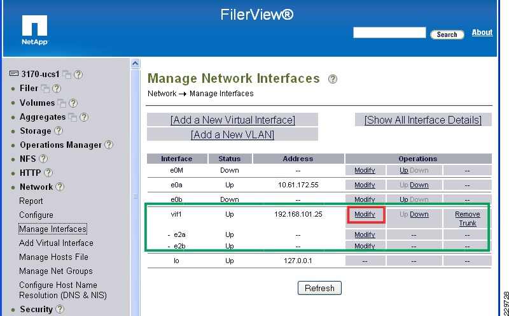Image resolution: width=509 pixels, height=316 pixels.
Task: Open the Network Configure page
Action: (36, 215)
